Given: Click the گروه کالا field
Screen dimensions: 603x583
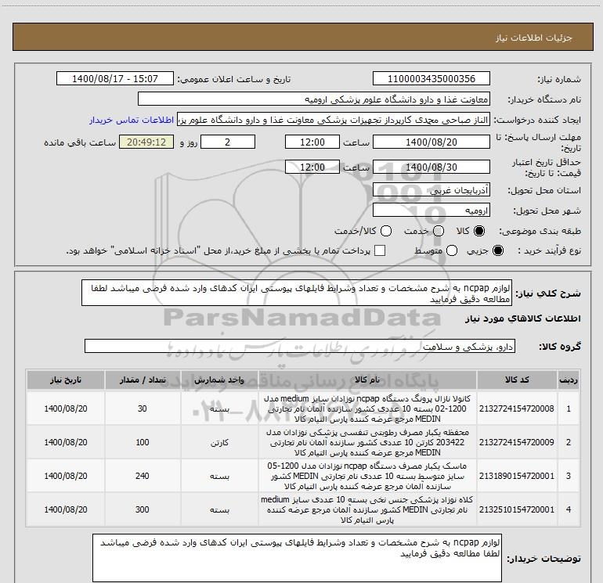Looking at the screenshot, I should tap(300, 346).
